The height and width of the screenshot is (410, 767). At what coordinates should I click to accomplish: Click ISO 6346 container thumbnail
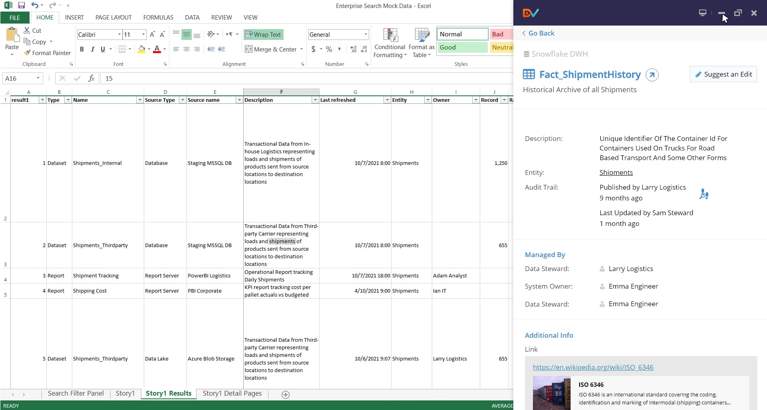552,393
